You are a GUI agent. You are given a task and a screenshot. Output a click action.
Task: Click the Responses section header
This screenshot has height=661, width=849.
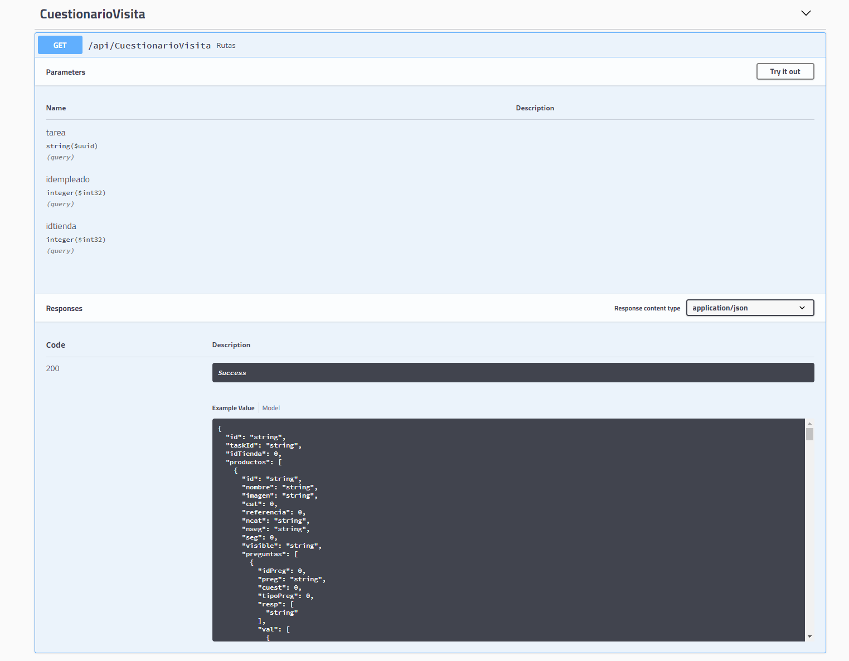tap(64, 309)
